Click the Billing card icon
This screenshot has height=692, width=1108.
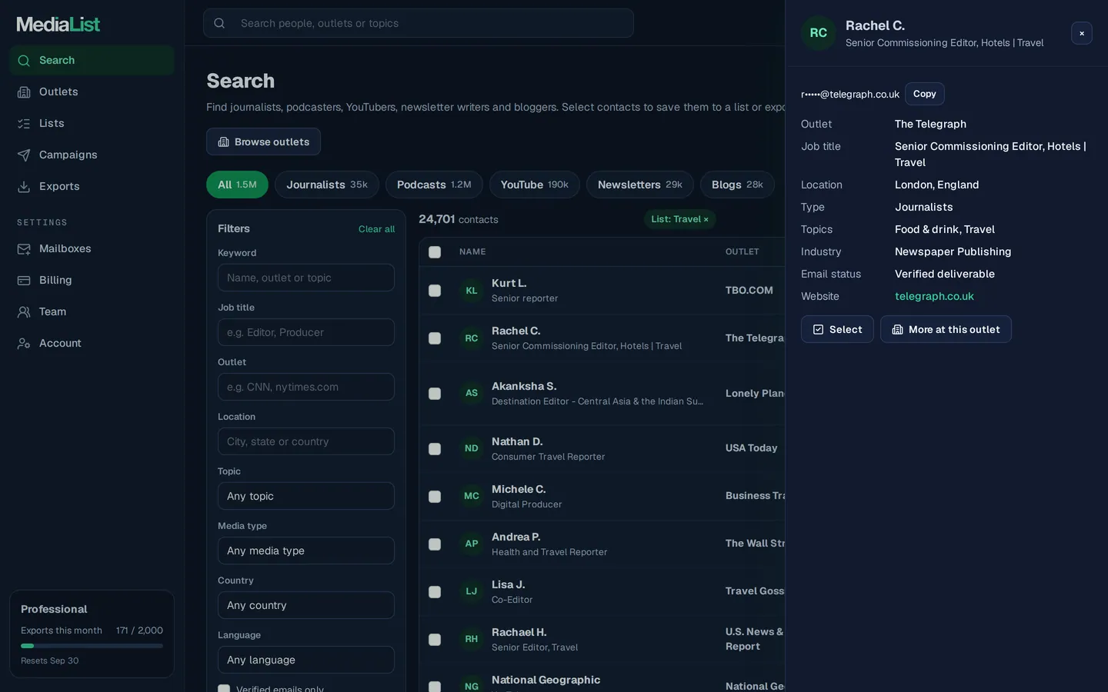[24, 280]
